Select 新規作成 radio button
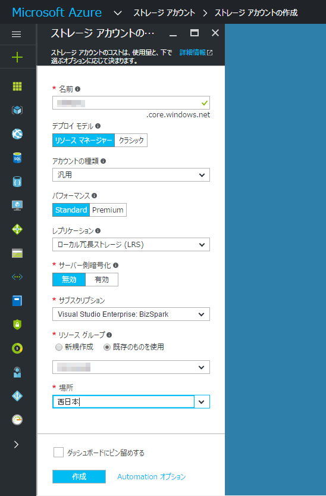Screen dimensions: 326x496 click(x=59, y=347)
